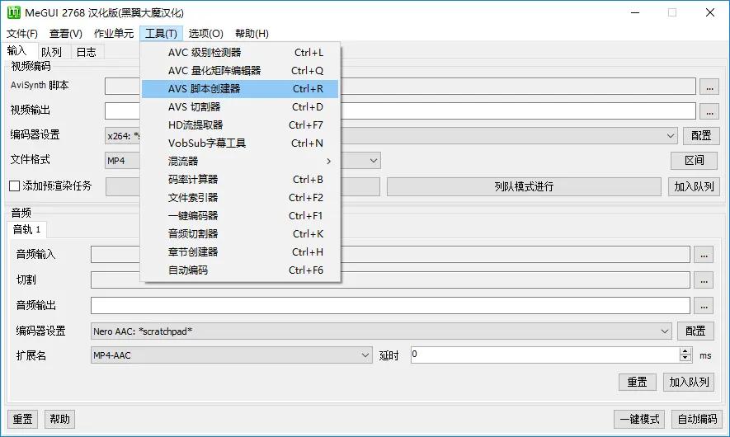Increase 延时 with up stepper arrow

click(x=685, y=351)
